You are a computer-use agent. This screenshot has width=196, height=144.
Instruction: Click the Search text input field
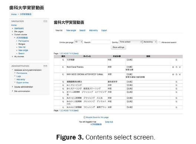(x=101, y=42)
